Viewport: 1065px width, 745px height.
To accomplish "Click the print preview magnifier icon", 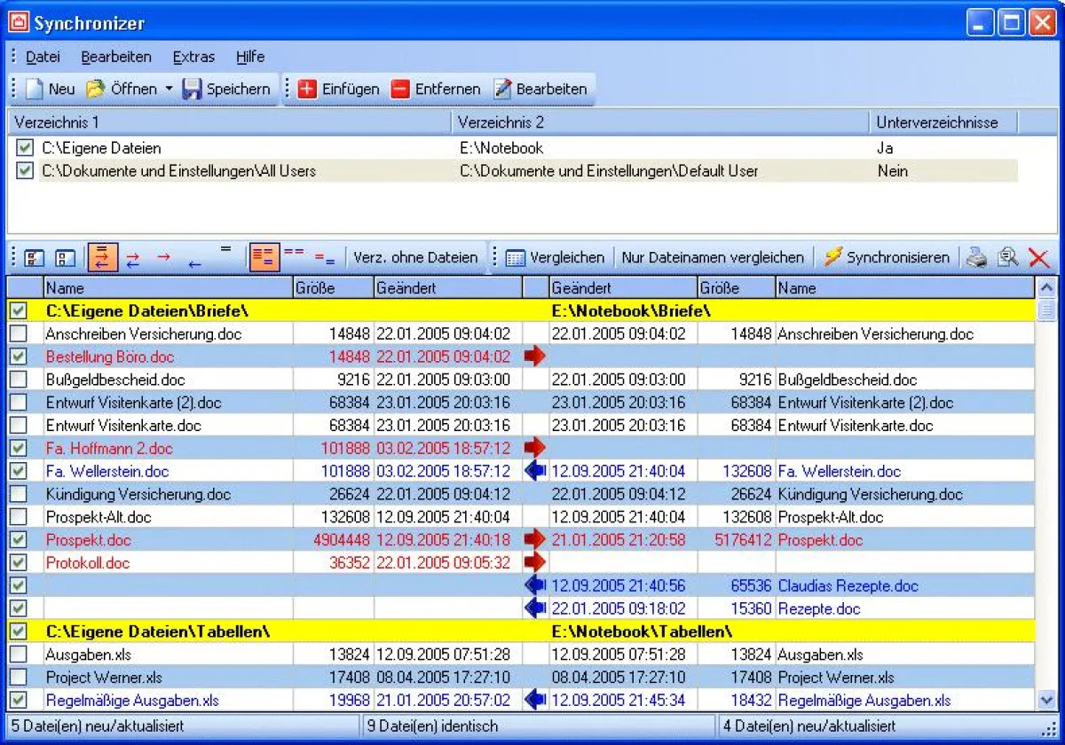I will (x=1007, y=257).
